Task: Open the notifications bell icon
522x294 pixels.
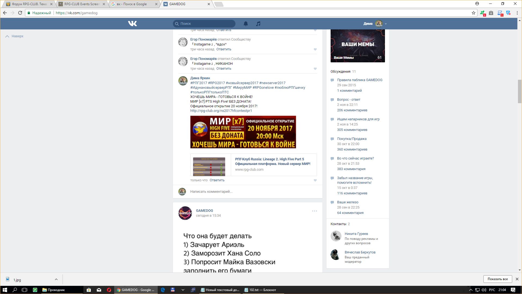Action: coord(246,24)
